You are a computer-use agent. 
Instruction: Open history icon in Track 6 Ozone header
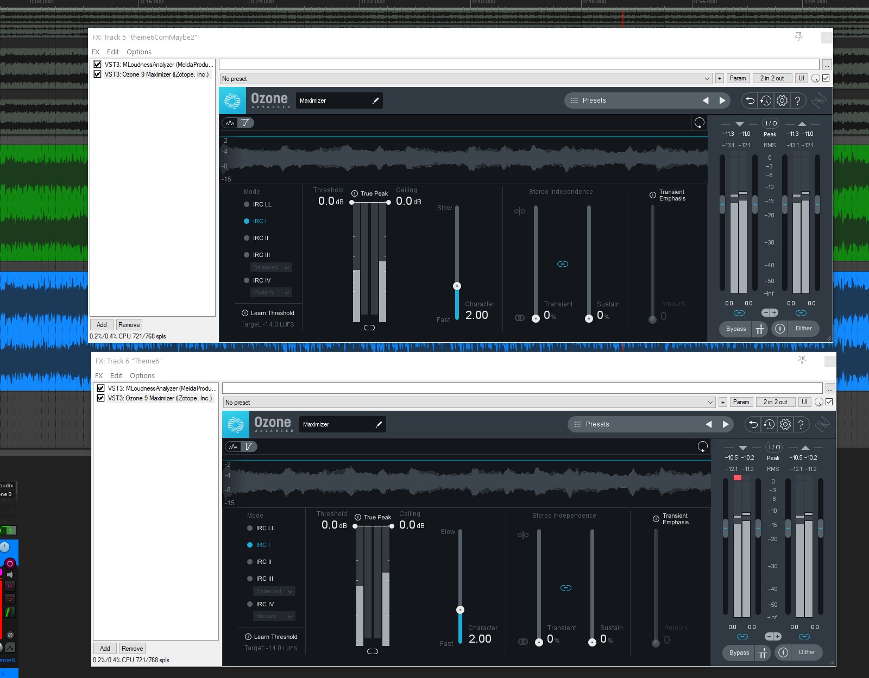769,424
